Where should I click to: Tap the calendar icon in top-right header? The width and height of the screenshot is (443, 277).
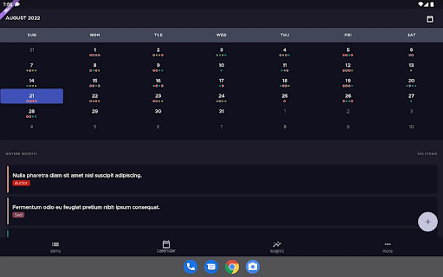click(430, 19)
